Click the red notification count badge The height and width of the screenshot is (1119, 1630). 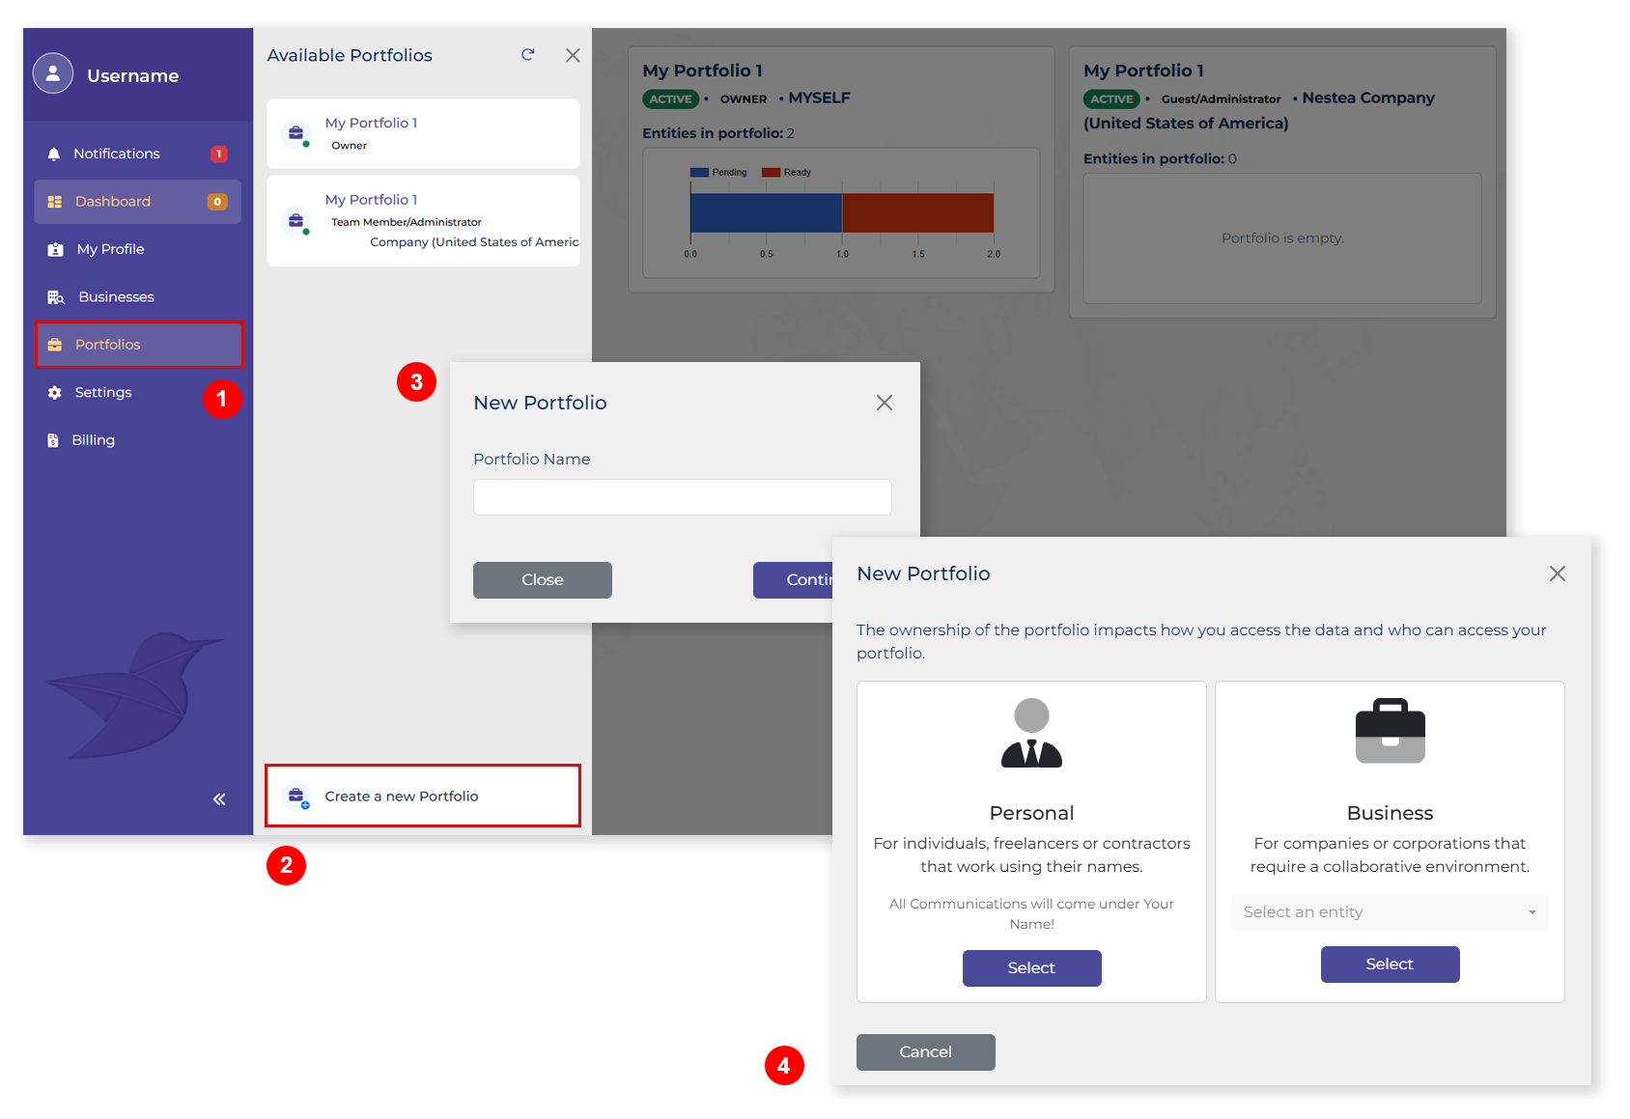click(219, 154)
